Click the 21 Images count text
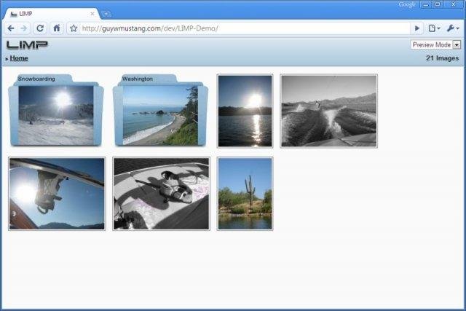The height and width of the screenshot is (311, 466). [x=442, y=58]
